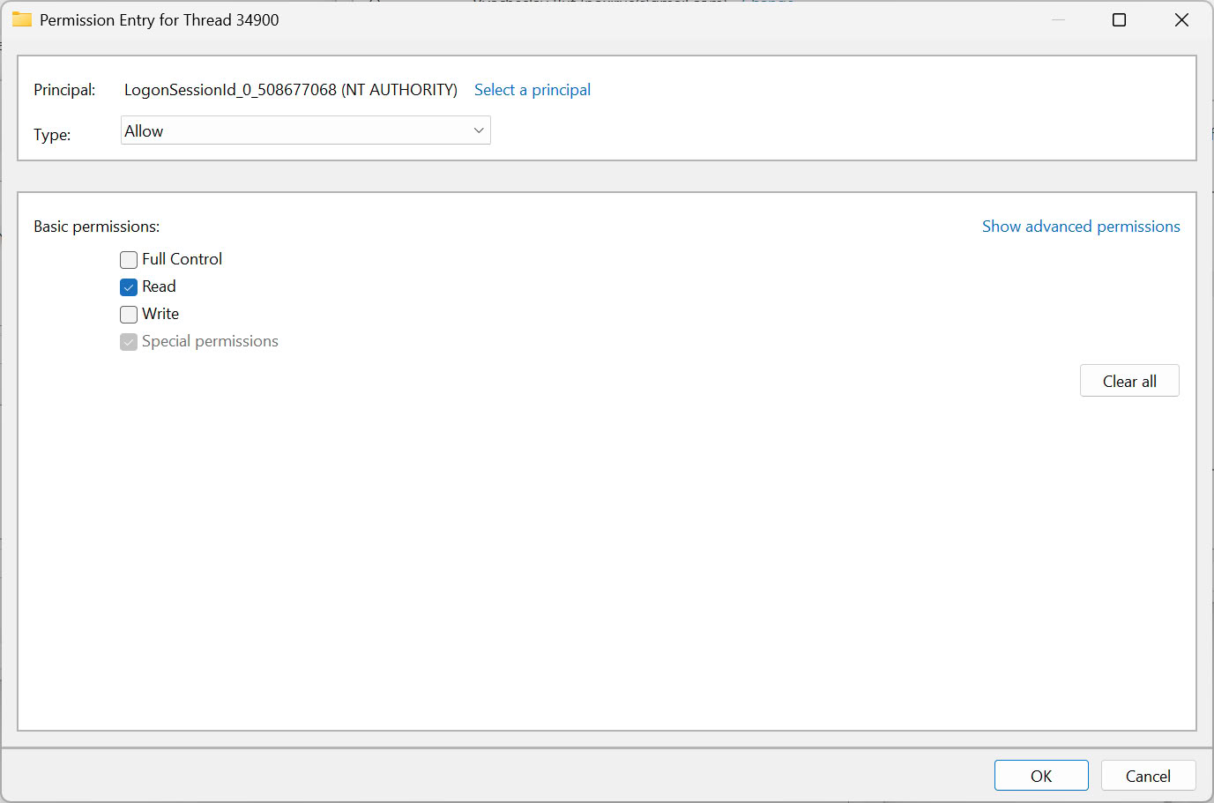This screenshot has width=1214, height=803.
Task: Maximize the Permission Entry window
Action: click(x=1119, y=19)
